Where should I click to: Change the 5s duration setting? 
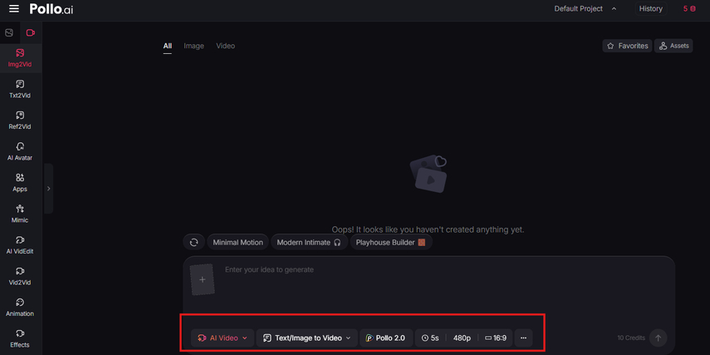tap(430, 338)
